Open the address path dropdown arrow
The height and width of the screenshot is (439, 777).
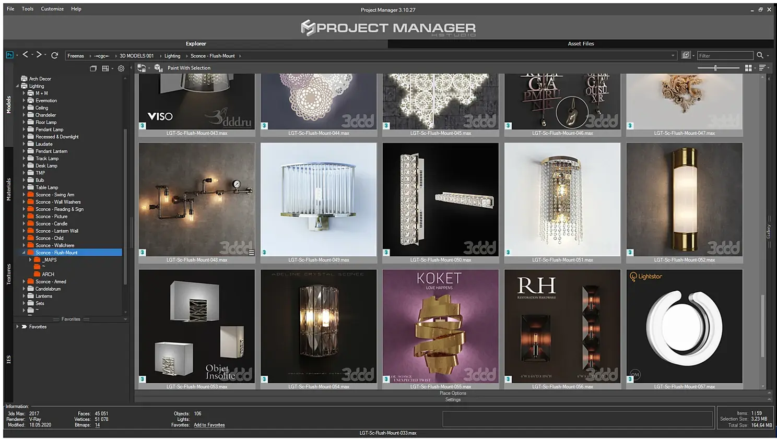point(673,55)
